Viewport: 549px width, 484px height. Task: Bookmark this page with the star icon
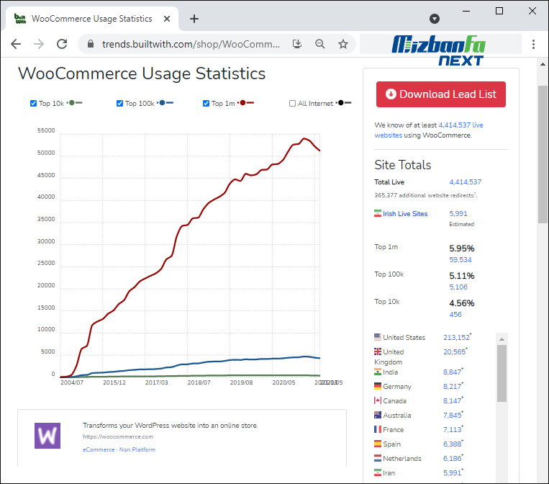[343, 44]
